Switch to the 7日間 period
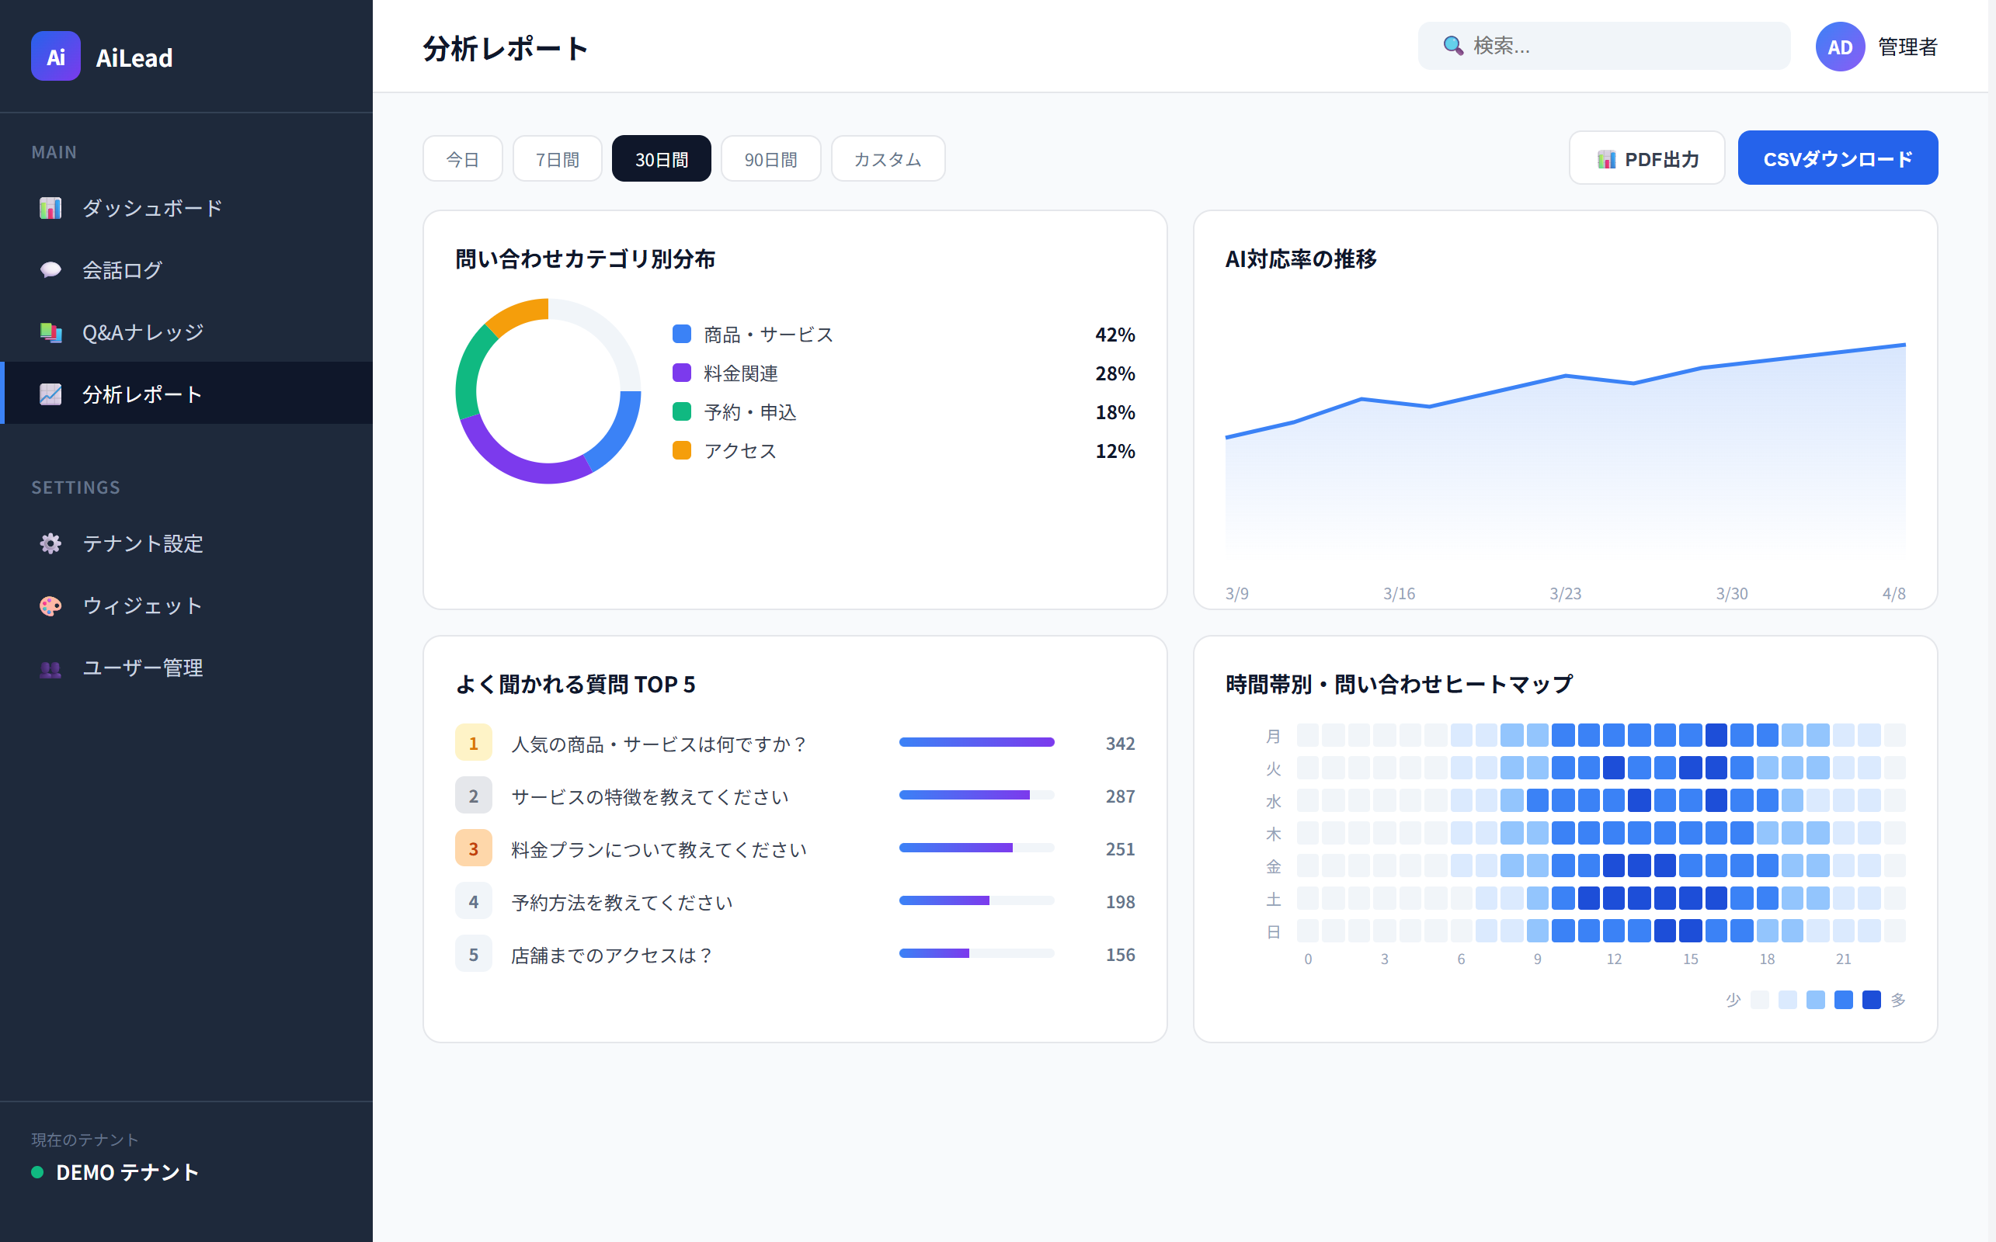Viewport: 1996px width, 1242px height. click(x=557, y=158)
